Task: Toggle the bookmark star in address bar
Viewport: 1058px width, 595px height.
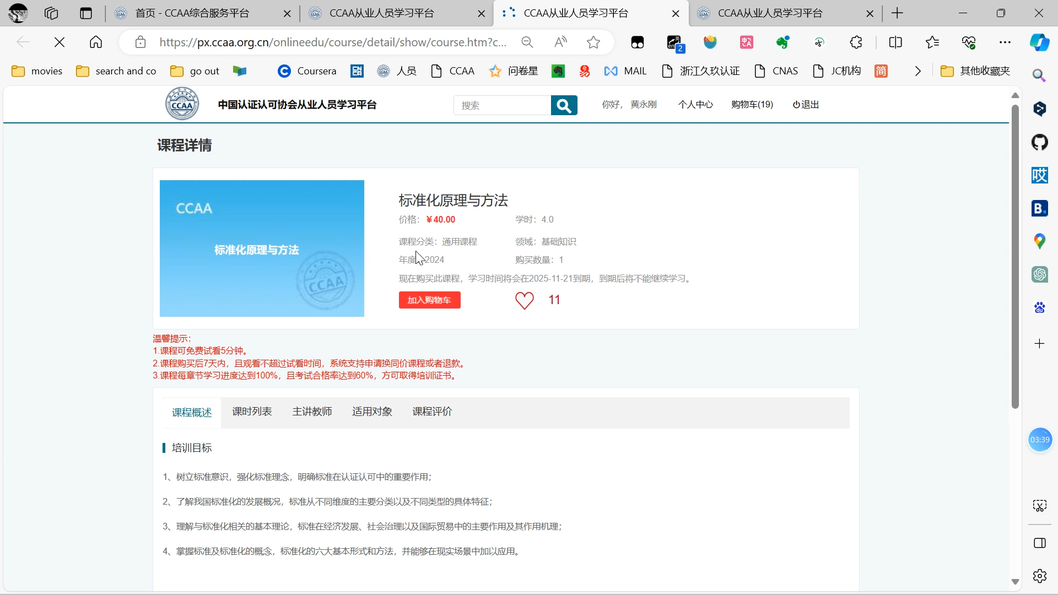Action: point(593,42)
